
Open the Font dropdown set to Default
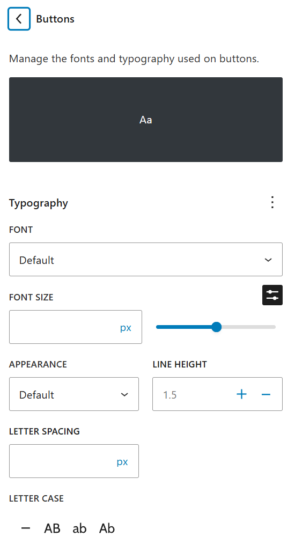146,260
